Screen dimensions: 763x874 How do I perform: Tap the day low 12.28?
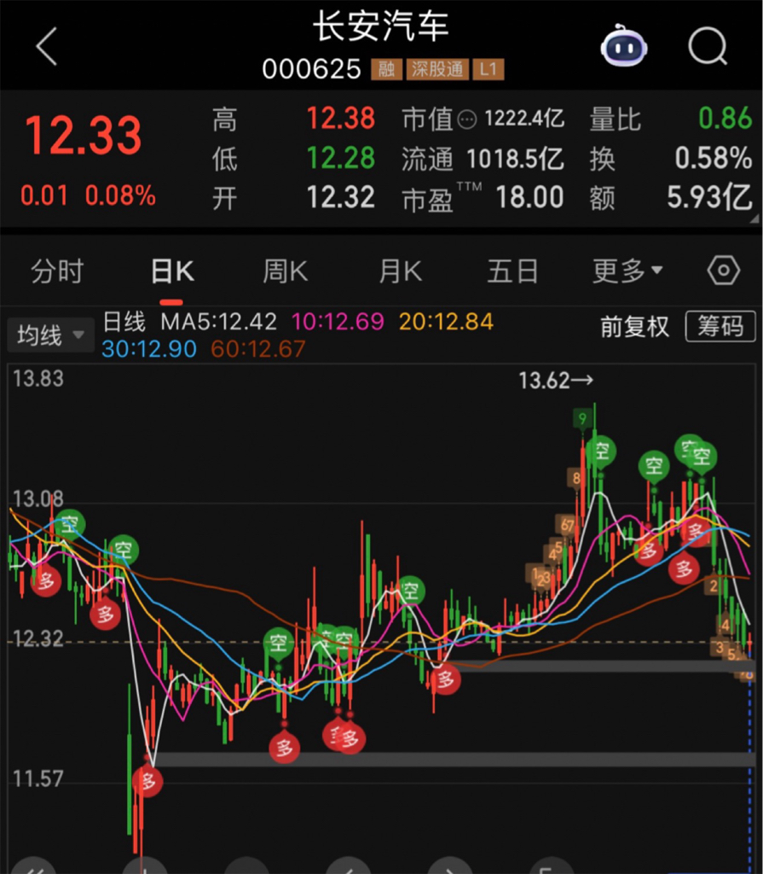pyautogui.click(x=341, y=158)
